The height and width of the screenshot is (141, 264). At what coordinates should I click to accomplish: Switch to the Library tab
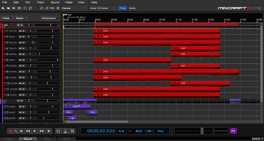[x=66, y=139]
